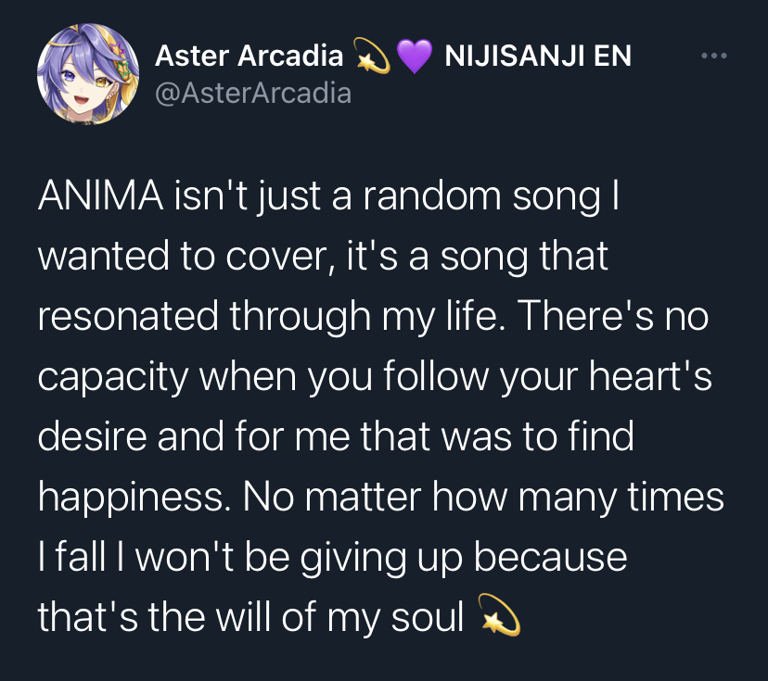Click the Aster Arcadia display name
The width and height of the screenshot is (768, 681).
(x=249, y=56)
